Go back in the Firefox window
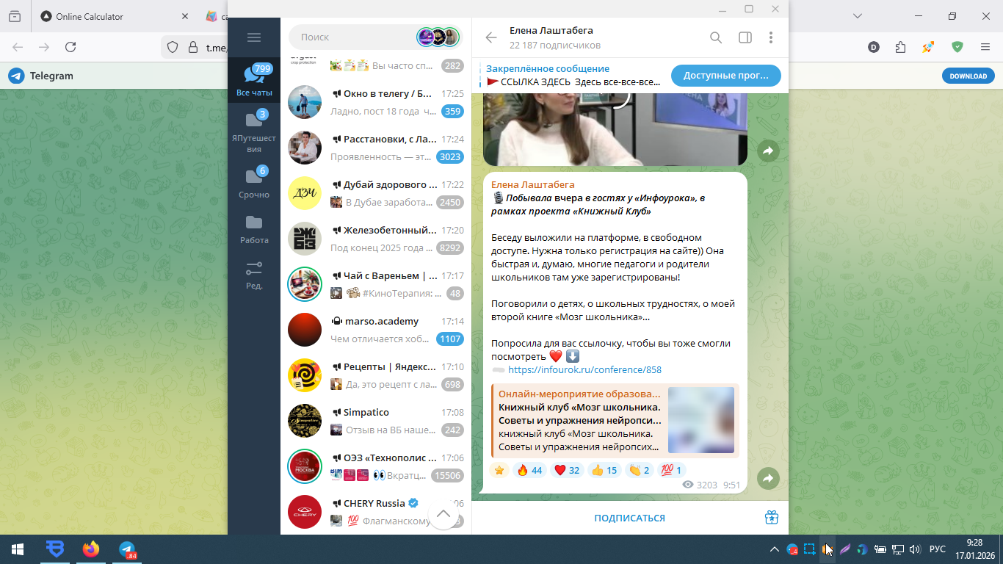 click(x=18, y=47)
